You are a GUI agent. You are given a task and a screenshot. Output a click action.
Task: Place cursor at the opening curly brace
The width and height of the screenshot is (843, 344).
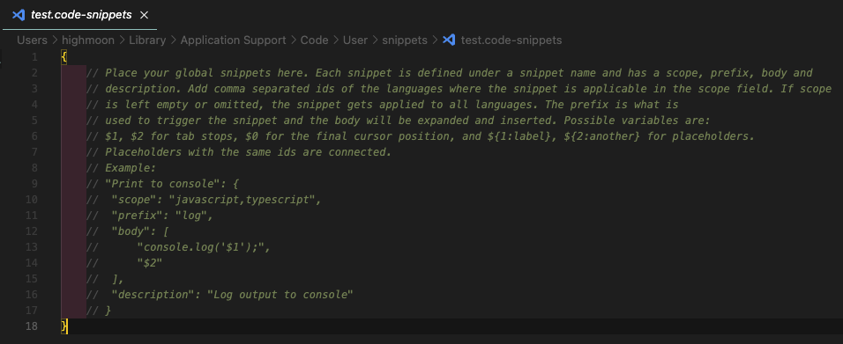pos(64,57)
